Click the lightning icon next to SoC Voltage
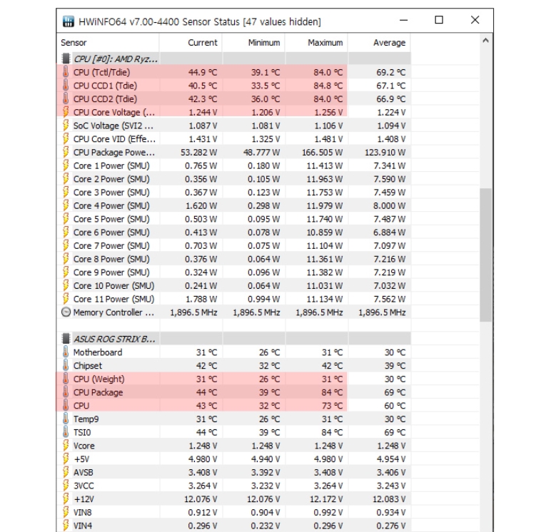 (66, 126)
